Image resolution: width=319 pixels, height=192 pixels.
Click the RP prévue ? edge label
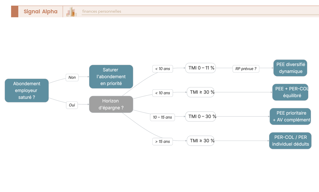(246, 69)
